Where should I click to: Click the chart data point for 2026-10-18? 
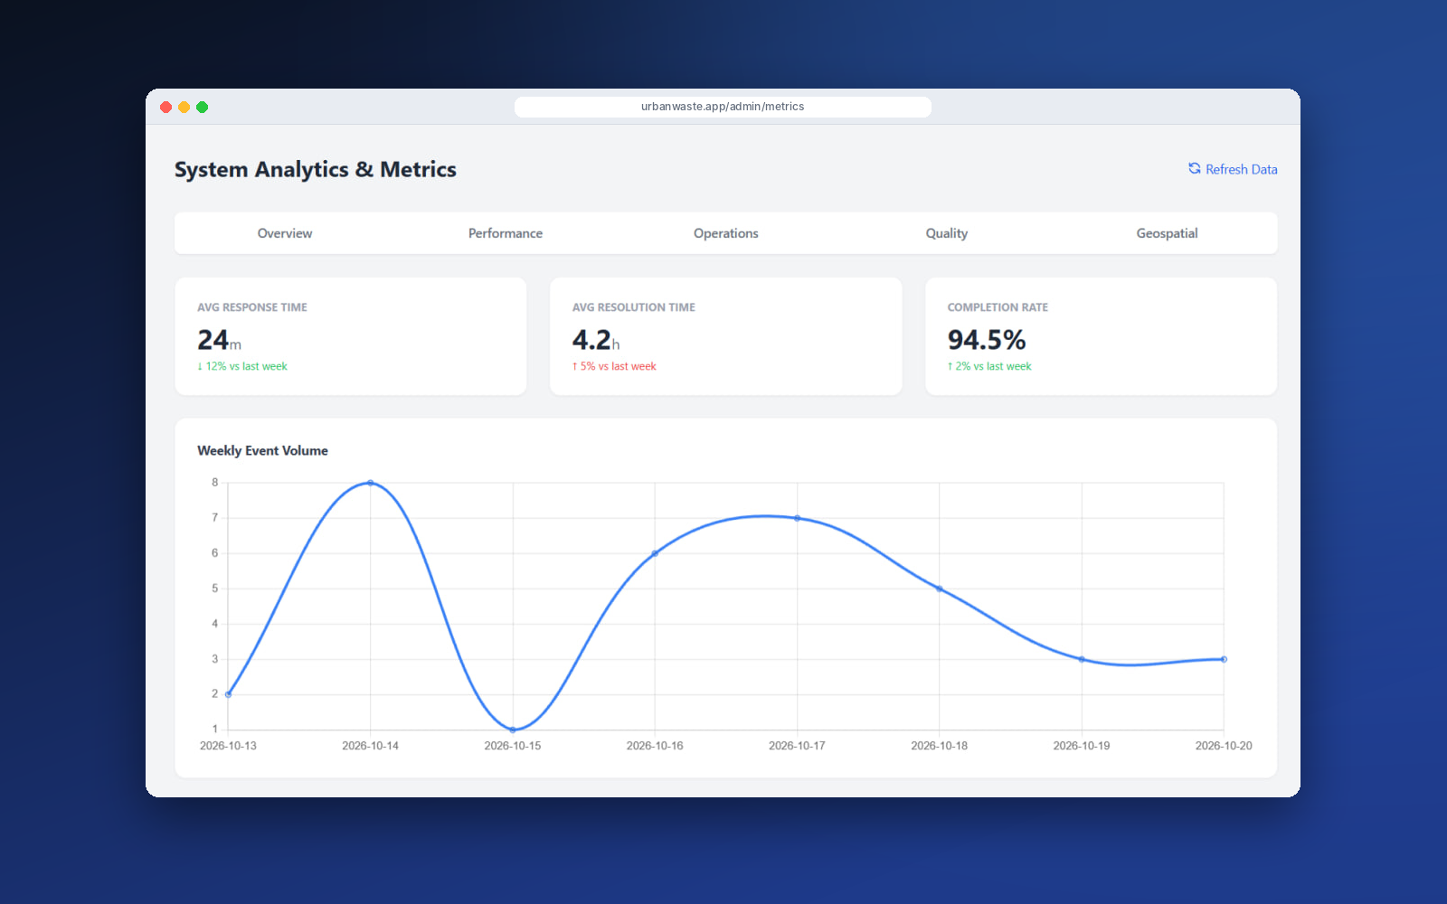pos(939,589)
